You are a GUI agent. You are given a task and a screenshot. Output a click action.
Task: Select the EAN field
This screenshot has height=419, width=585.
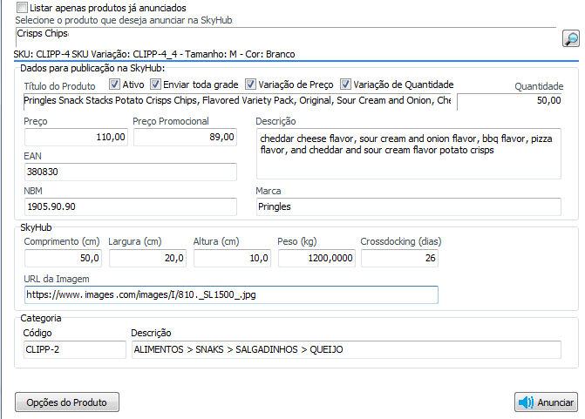(130, 172)
